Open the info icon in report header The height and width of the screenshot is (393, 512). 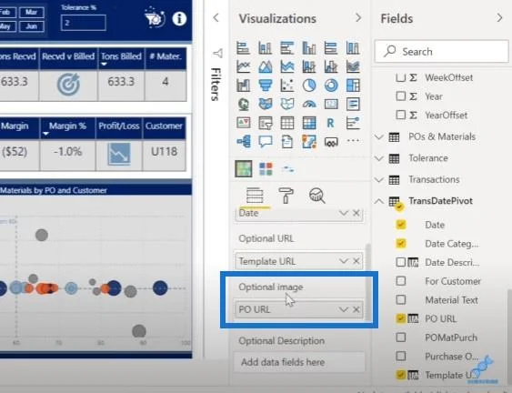coord(179,18)
